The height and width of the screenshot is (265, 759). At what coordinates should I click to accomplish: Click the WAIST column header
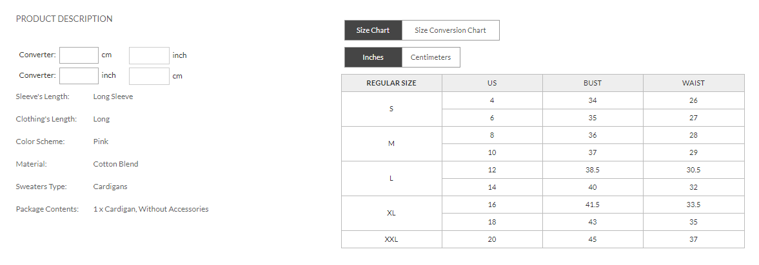693,83
